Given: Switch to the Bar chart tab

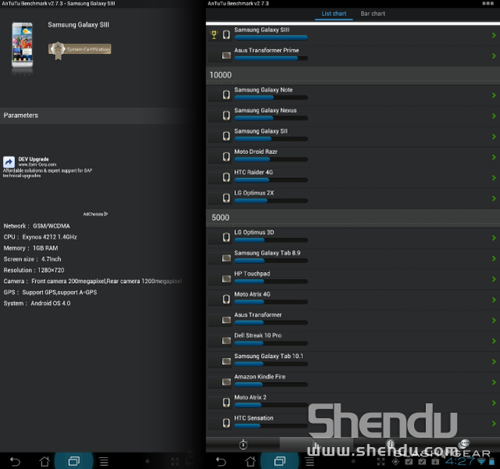Looking at the screenshot, I should point(373,14).
